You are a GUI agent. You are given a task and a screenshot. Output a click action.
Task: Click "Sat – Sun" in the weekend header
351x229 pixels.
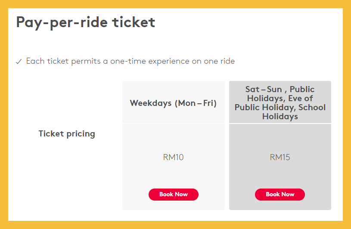[264, 90]
